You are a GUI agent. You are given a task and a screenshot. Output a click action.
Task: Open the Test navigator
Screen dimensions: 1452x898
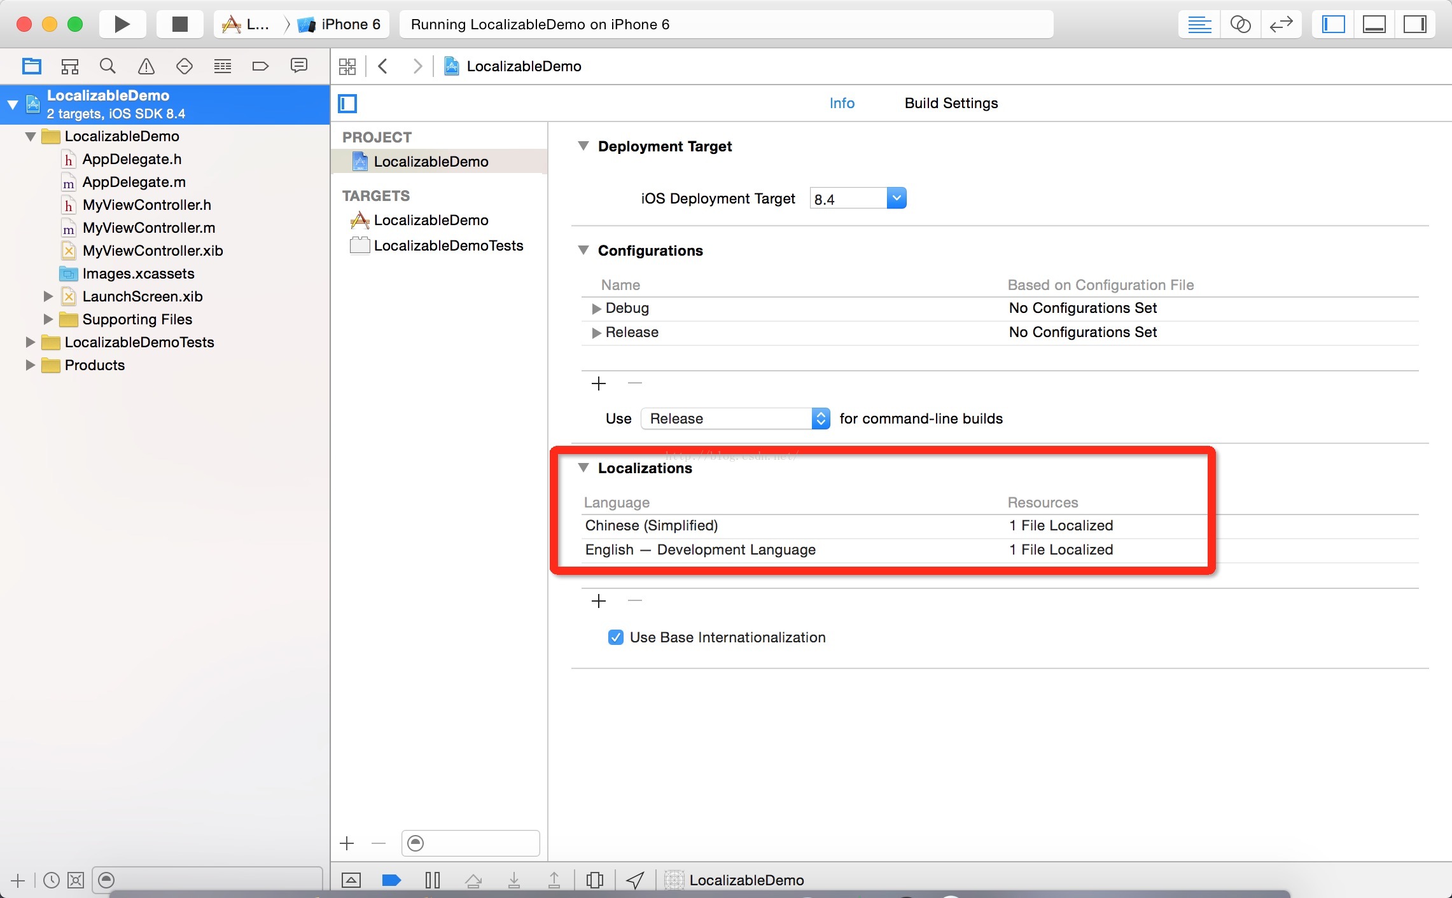pyautogui.click(x=185, y=66)
